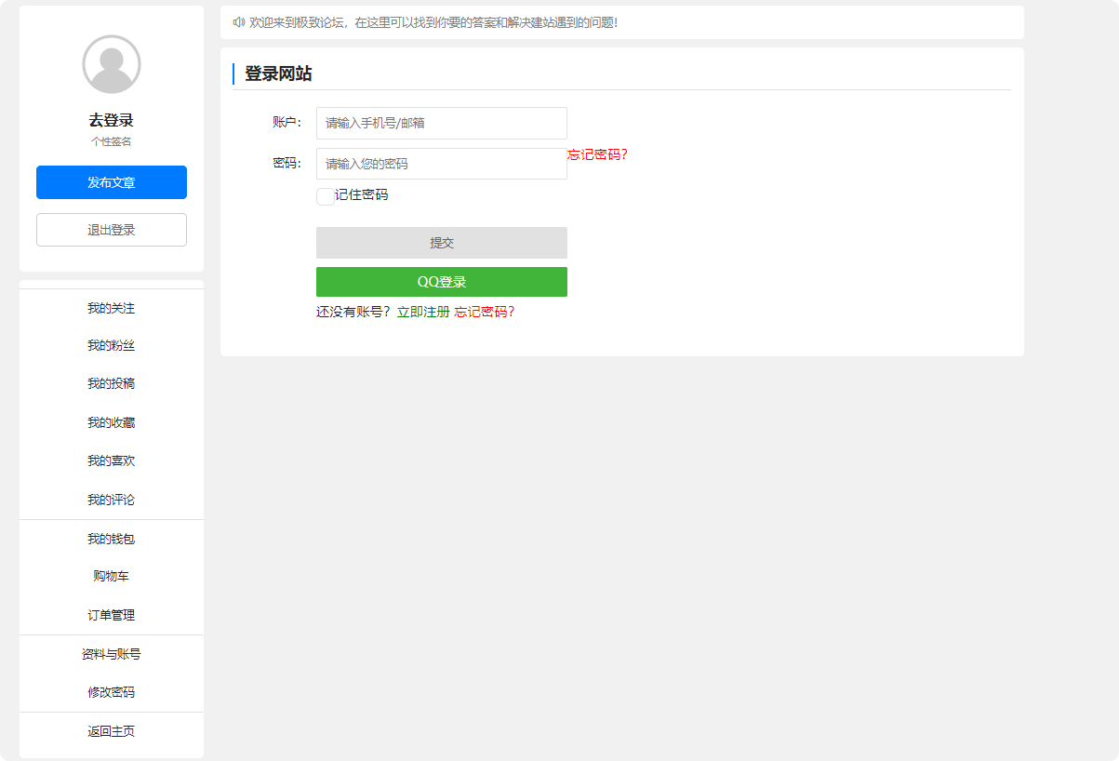Screen dimensions: 1119x761
Task: Click the red 忘记密码 link beside password field
Action: tap(596, 154)
